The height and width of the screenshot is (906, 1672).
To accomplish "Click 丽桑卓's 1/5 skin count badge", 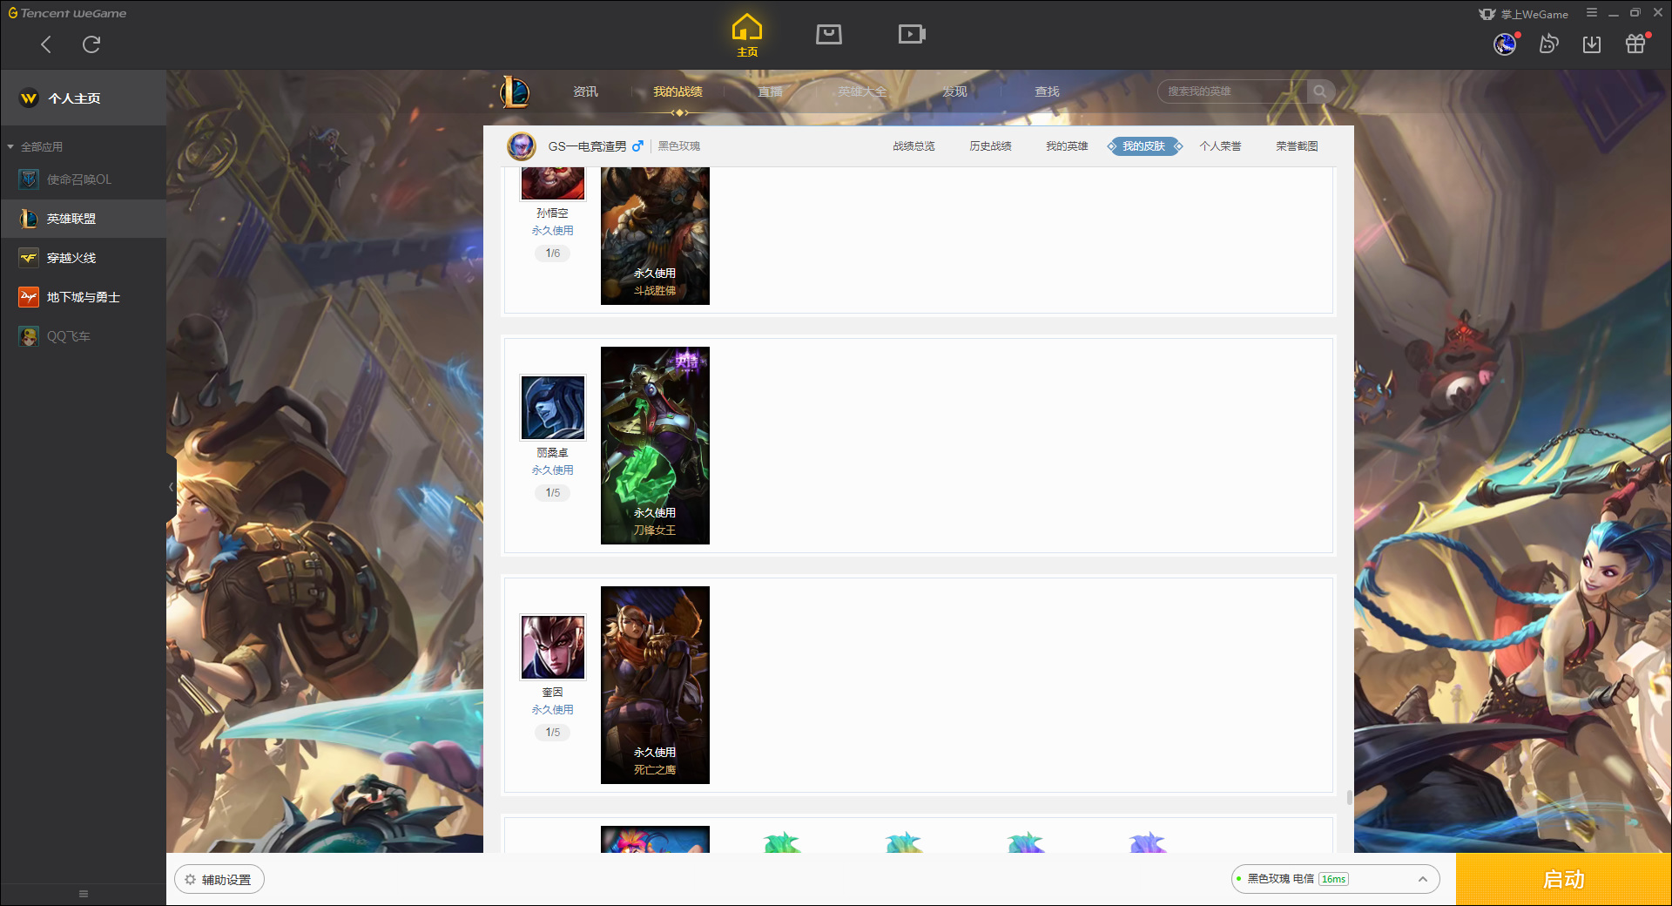I will [553, 493].
